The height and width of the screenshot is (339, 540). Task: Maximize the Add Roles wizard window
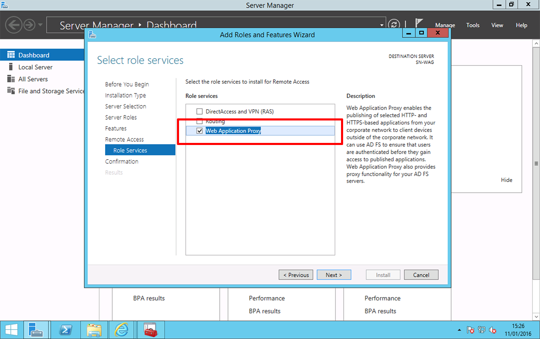[421, 33]
